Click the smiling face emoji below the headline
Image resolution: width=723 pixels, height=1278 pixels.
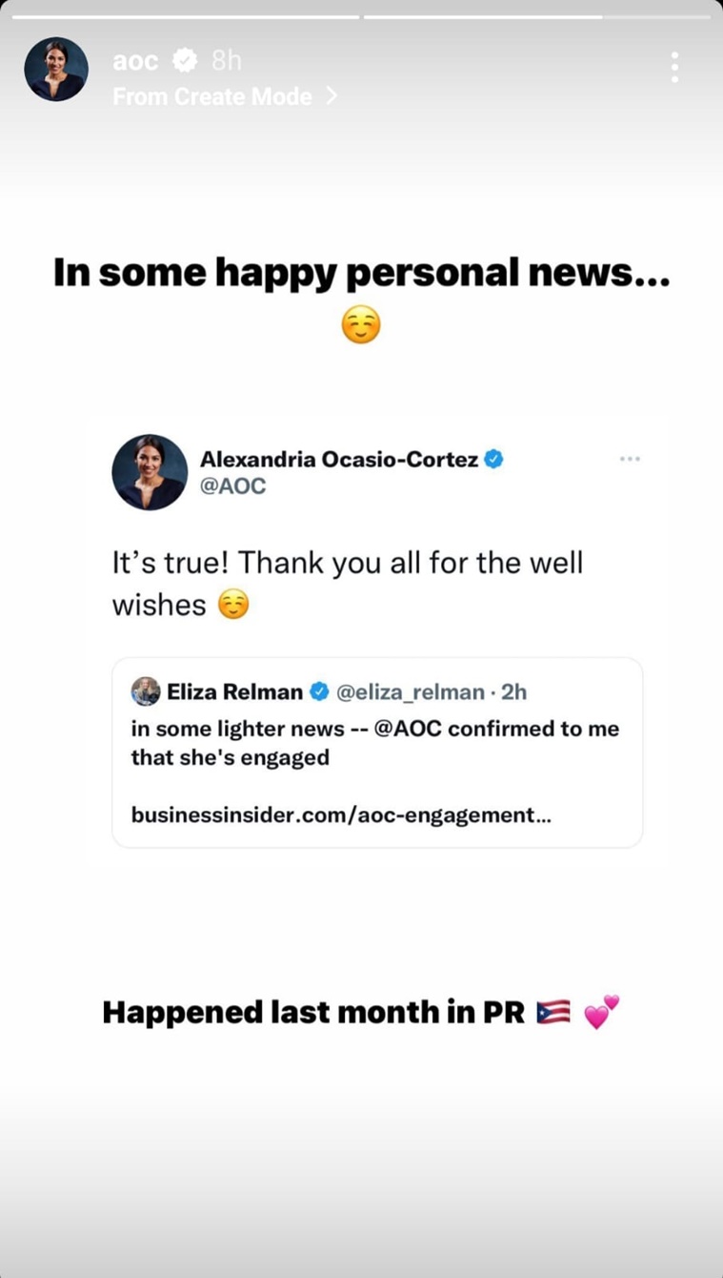(360, 324)
